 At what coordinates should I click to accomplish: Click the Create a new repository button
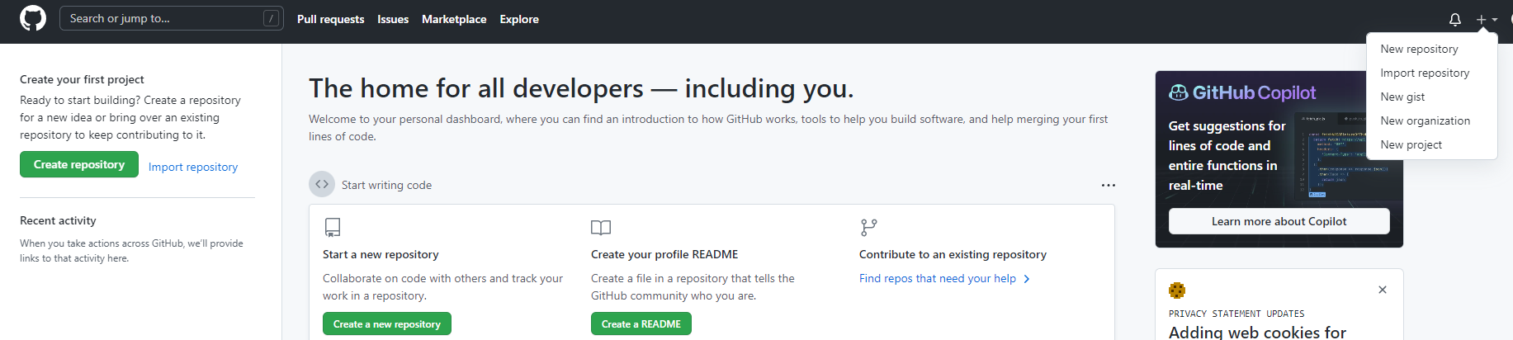(387, 323)
